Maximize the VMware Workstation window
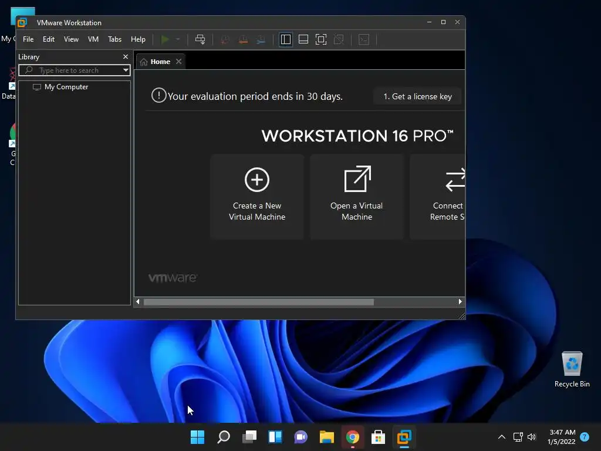This screenshot has height=451, width=601. pos(444,22)
